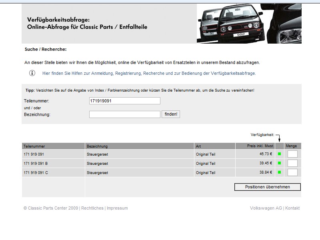Select quantity box for 171 919 091 C
Viewport: 320px width, 240px height.
[x=292, y=172]
